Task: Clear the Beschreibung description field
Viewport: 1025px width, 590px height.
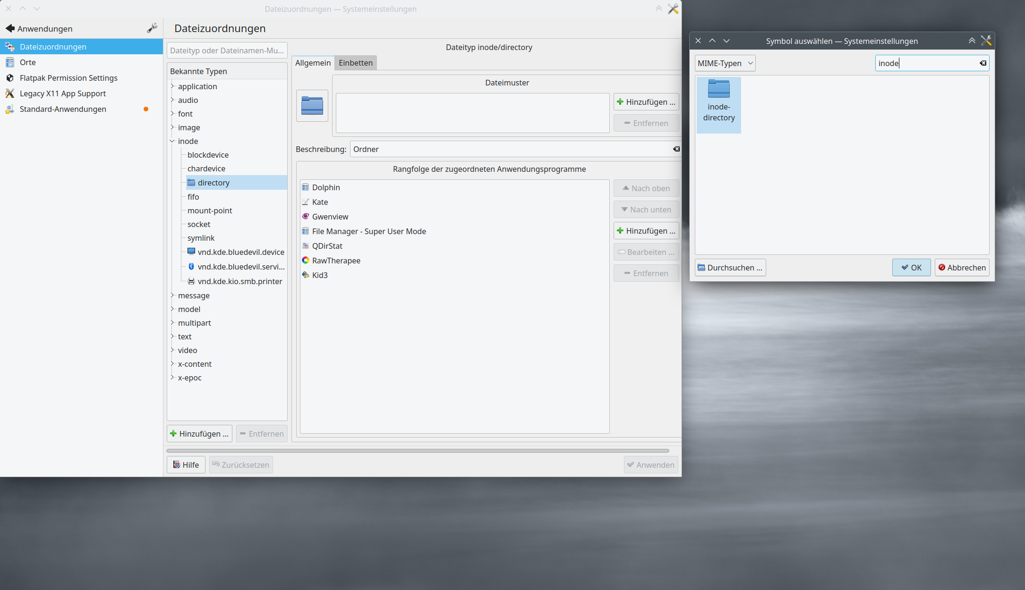Action: tap(676, 149)
